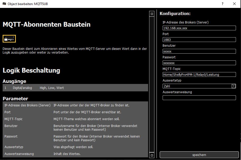Select the Digital/analog output row under Ausgänge
The width and height of the screenshot is (241, 160).
pos(75,88)
